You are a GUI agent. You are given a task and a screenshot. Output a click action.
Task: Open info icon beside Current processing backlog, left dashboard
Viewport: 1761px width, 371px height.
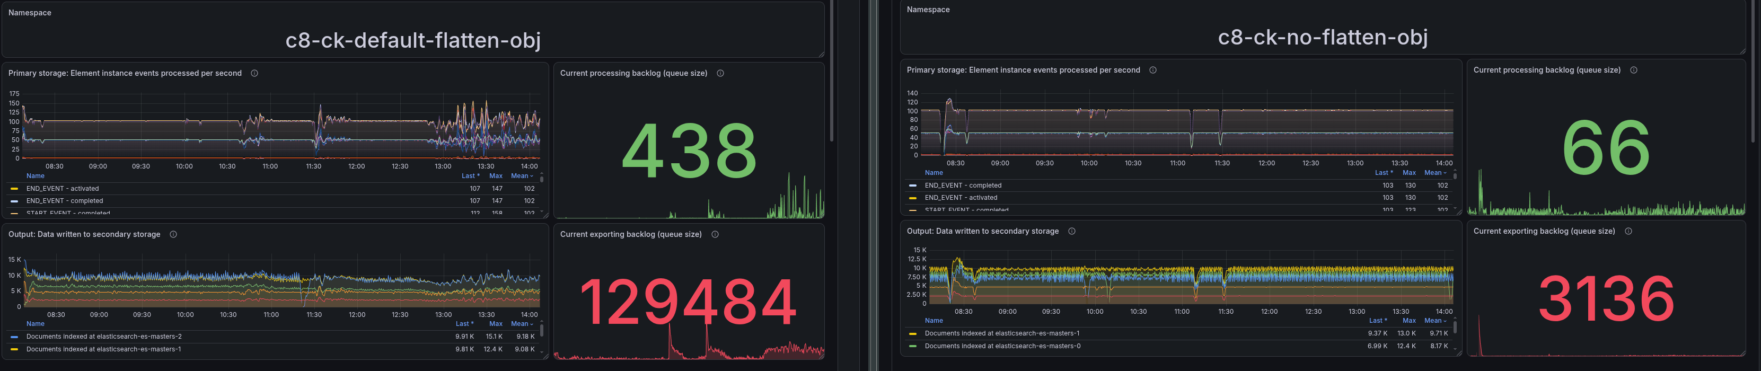(720, 73)
